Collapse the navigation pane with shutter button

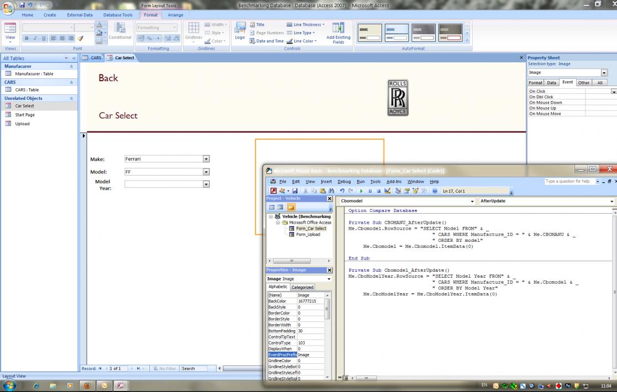pyautogui.click(x=74, y=58)
